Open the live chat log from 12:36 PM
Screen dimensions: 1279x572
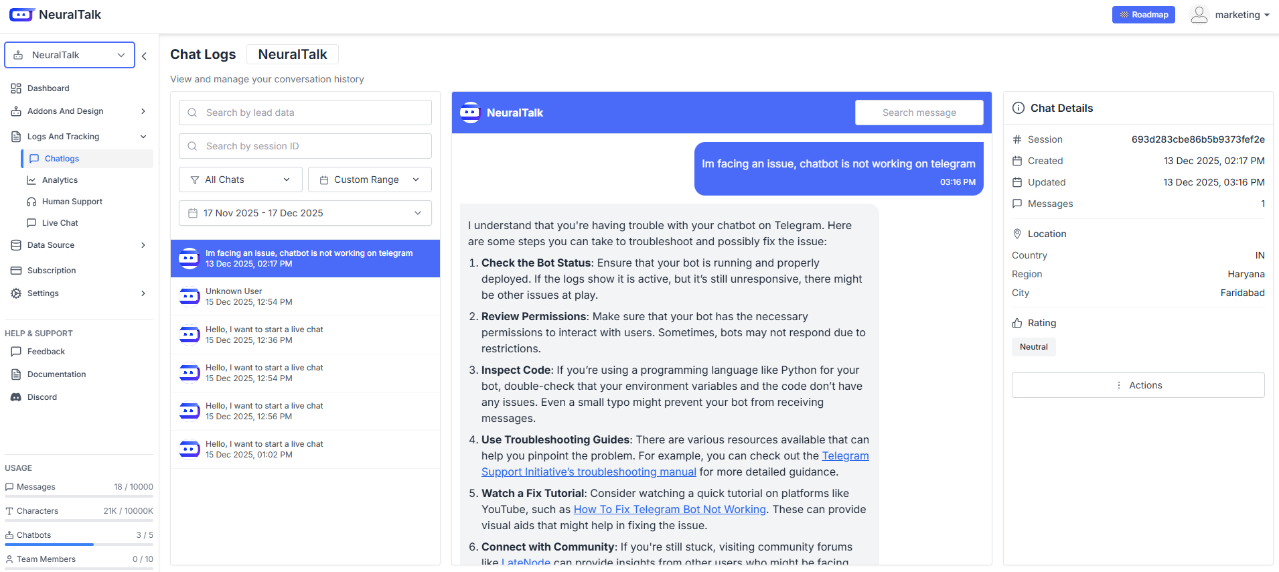tap(305, 335)
